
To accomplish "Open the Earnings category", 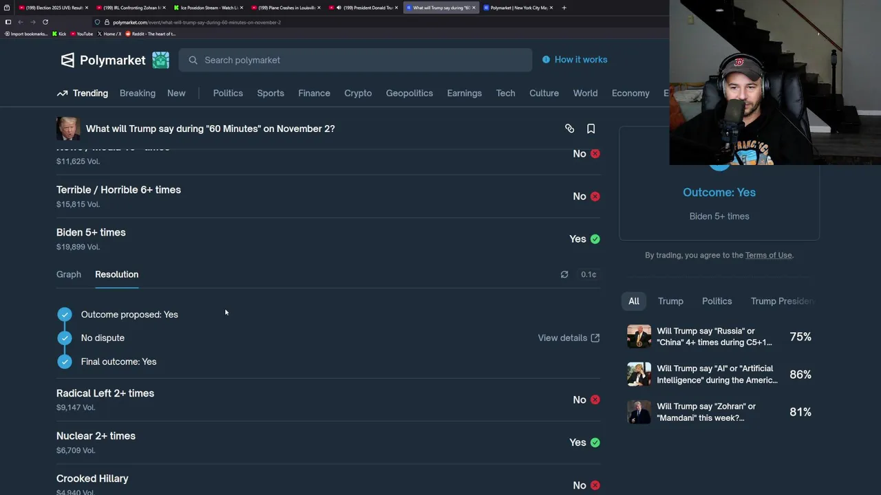I will click(465, 93).
